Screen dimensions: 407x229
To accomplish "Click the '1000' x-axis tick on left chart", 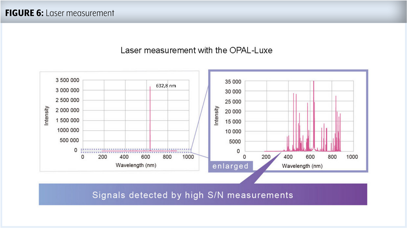I will 188,157.
